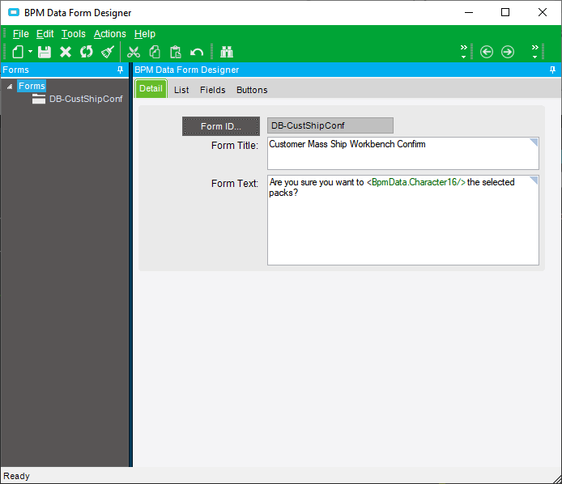This screenshot has width=562, height=484.
Task: Expand toolbar overflow chevron beside back arrow
Action: (x=464, y=52)
